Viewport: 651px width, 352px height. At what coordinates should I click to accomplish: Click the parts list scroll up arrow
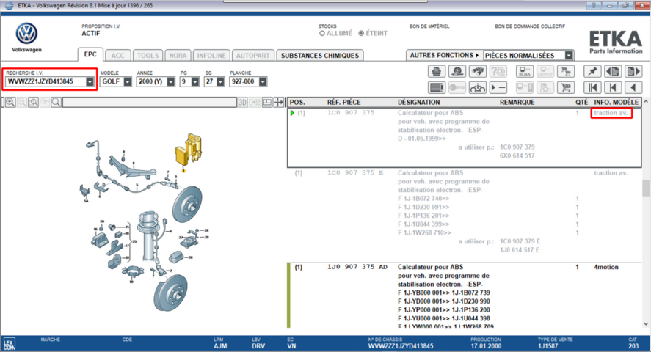(x=646, y=102)
